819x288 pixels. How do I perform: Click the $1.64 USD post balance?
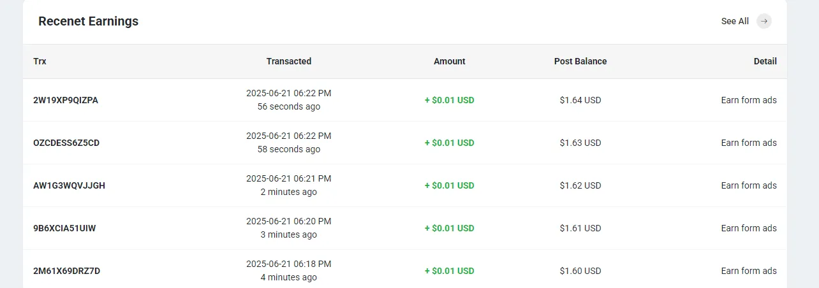580,100
